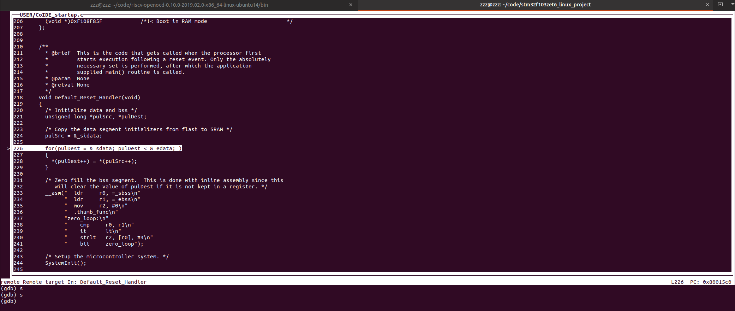Viewport: 735px width, 311px height.
Task: Click the 'blt zero_loop' assembly line
Action: point(104,244)
